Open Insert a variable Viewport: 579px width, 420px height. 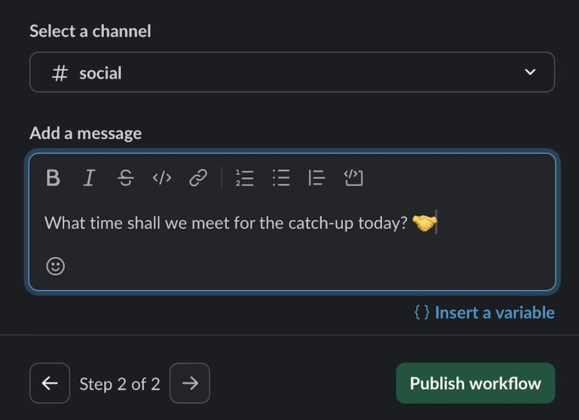493,312
